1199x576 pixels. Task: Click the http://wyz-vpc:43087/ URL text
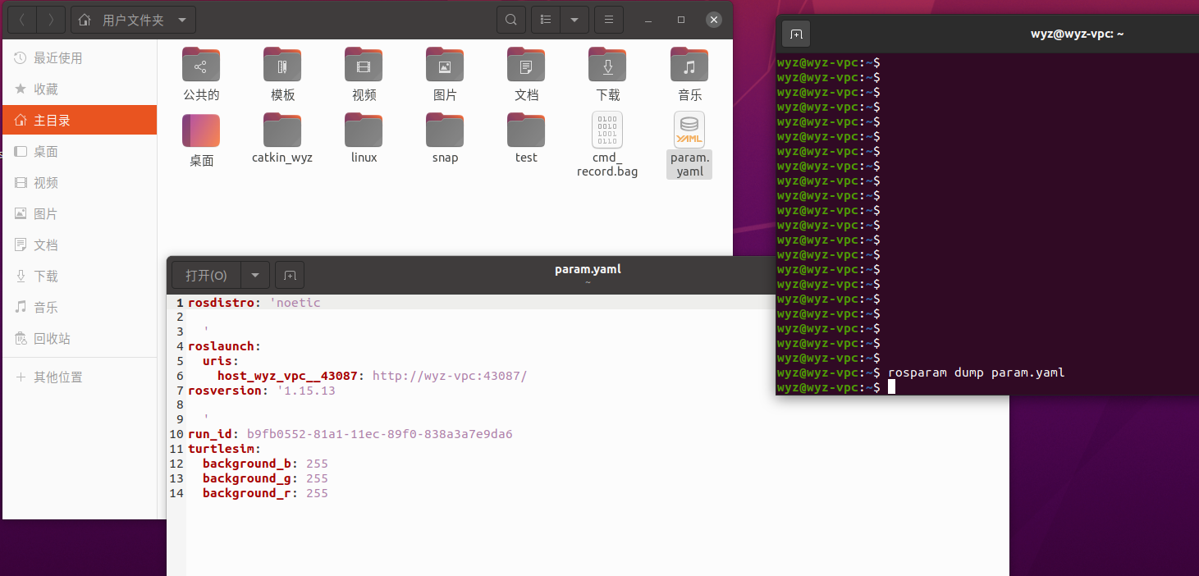450,376
